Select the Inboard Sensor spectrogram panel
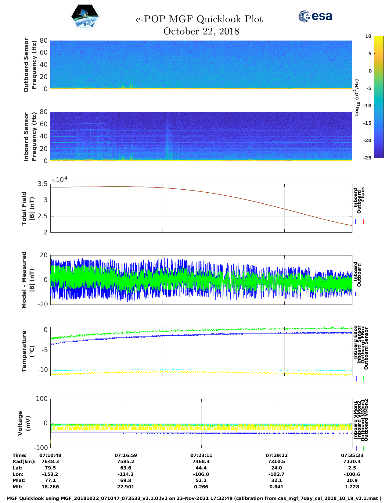 [x=201, y=136]
